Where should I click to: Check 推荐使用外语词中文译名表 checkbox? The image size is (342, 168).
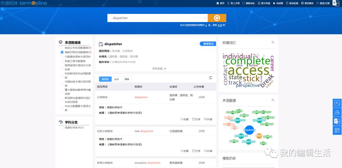point(62,67)
